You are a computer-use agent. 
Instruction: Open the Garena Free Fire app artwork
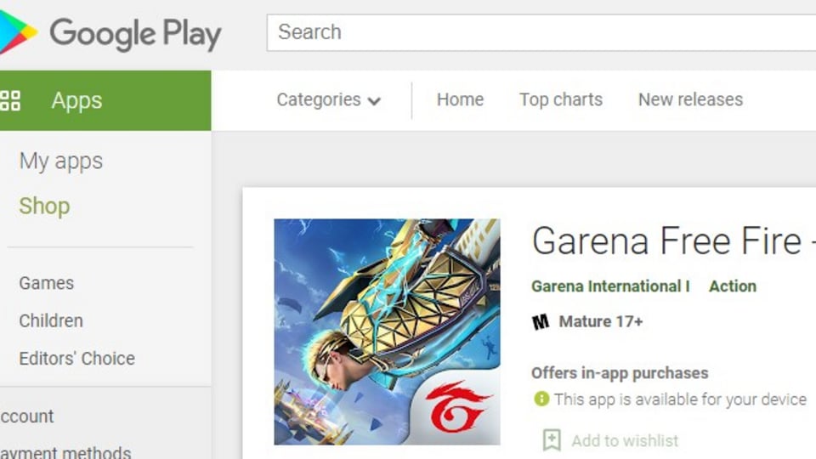[x=388, y=331]
